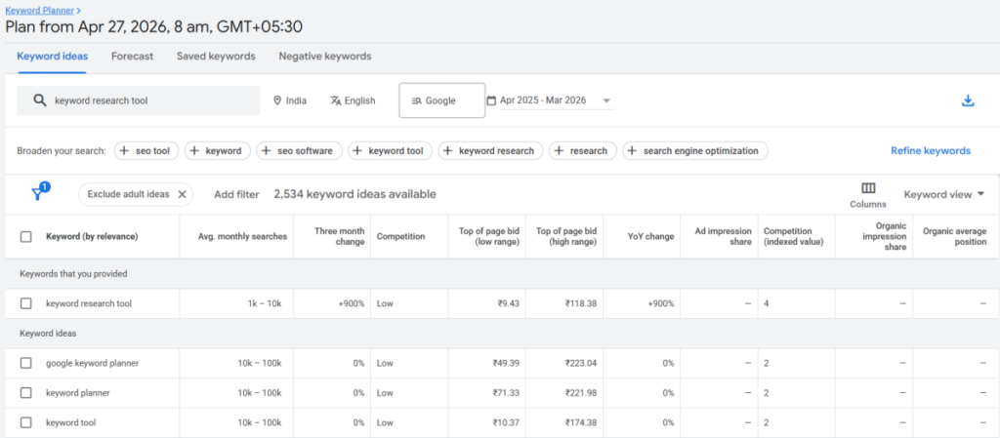The height and width of the screenshot is (438, 1000).
Task: Sort by Avg. monthly searches column
Action: tap(242, 237)
